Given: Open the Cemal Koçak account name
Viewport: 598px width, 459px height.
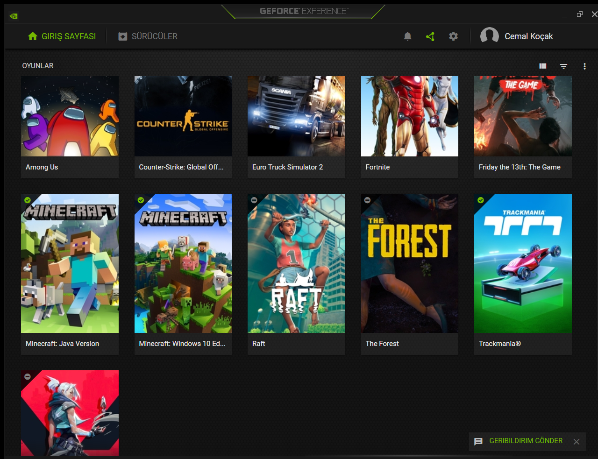Looking at the screenshot, I should point(528,36).
